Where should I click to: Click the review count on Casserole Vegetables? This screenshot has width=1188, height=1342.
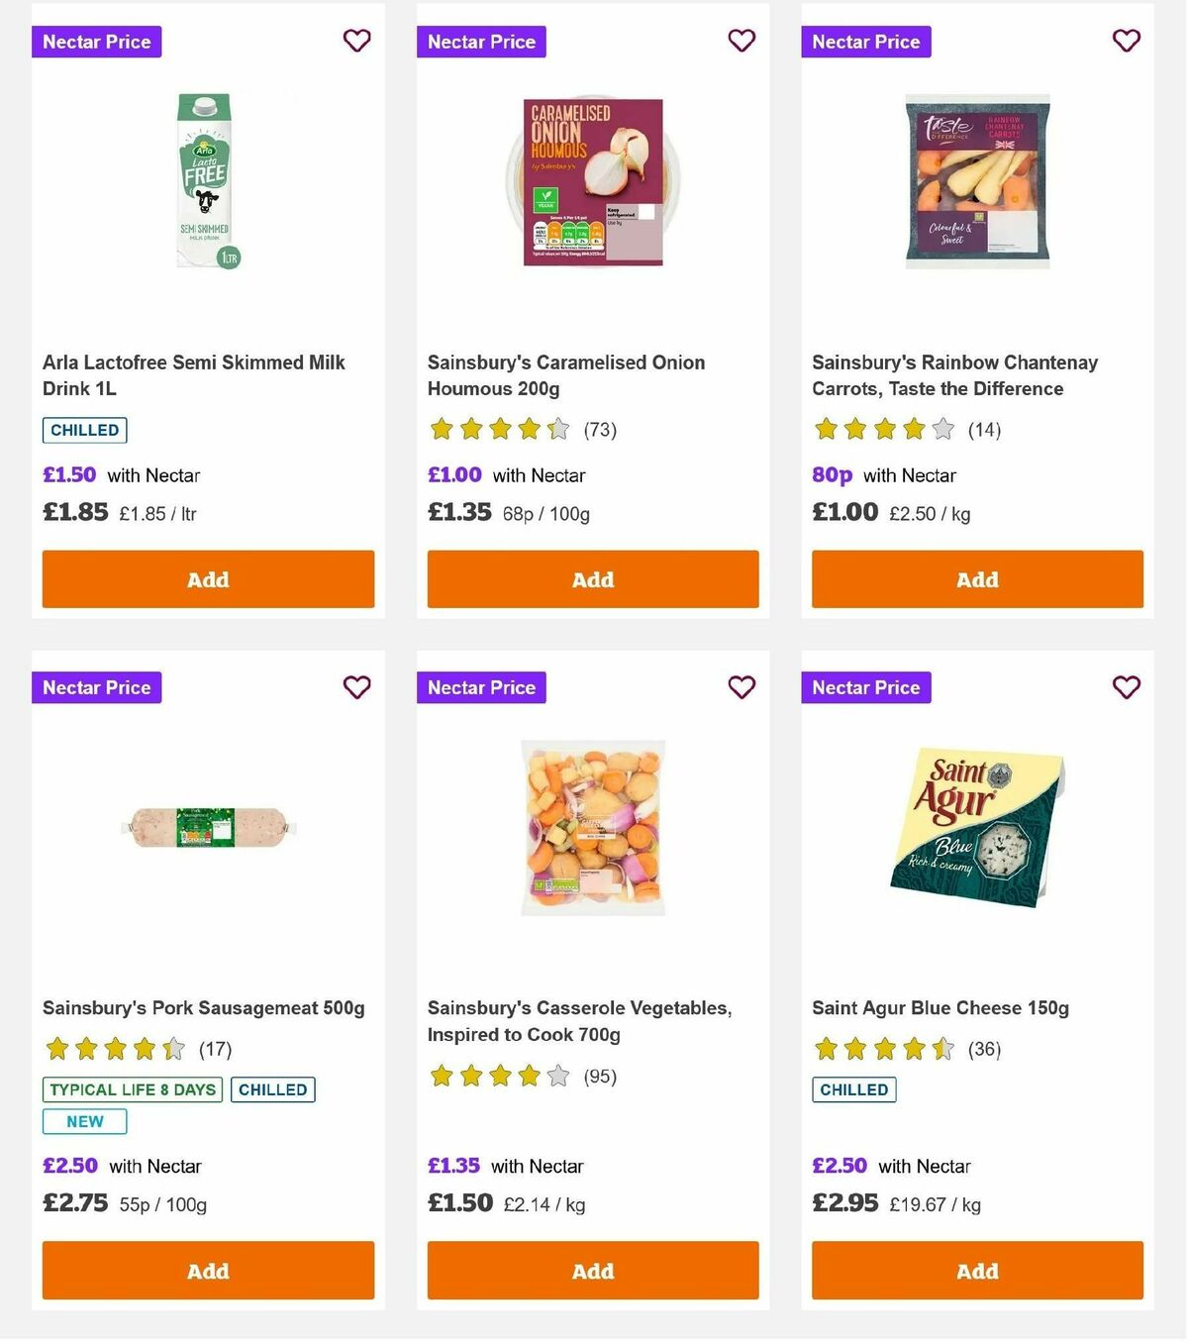600,1077
